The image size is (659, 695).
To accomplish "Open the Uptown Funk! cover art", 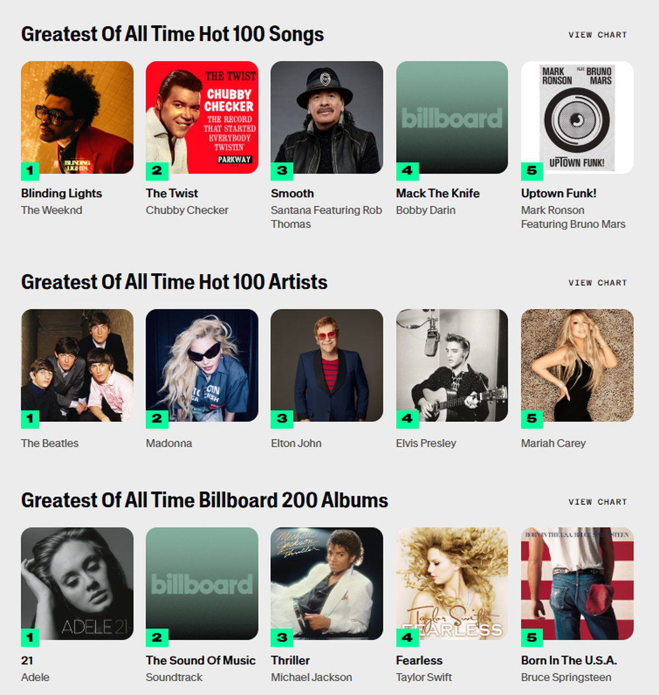I will coord(577,118).
